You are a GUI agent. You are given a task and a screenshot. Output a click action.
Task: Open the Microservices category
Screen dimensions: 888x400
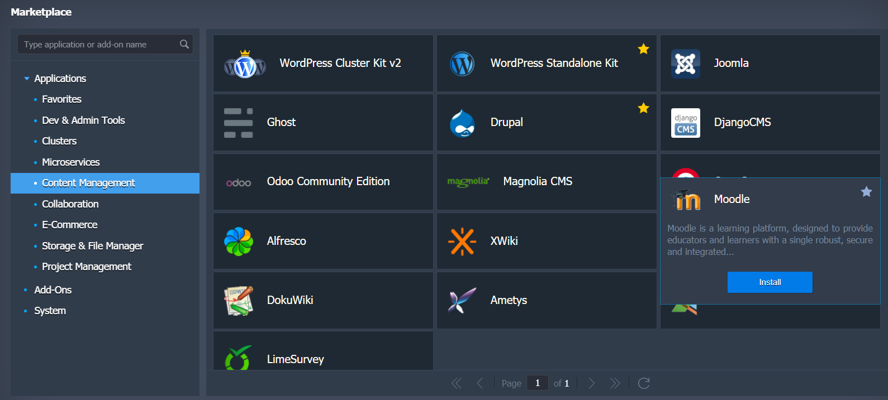point(71,162)
